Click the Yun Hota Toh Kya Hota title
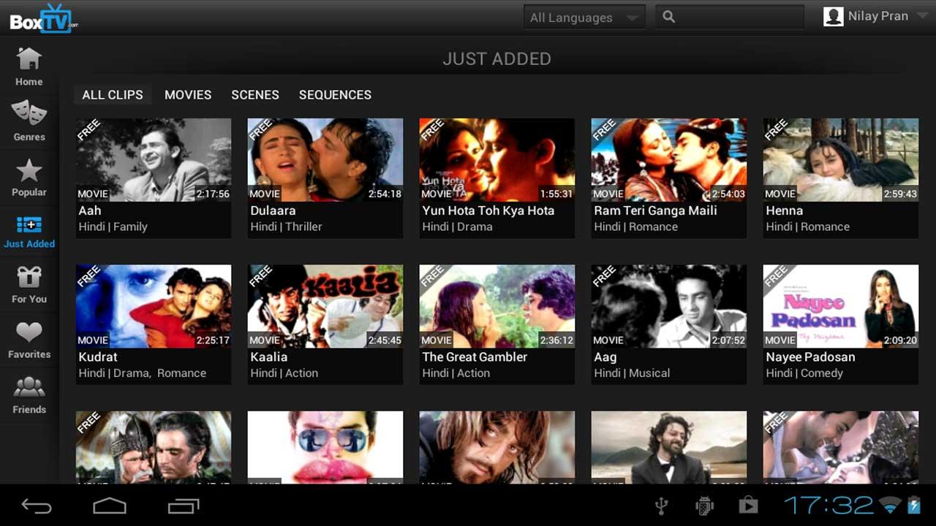 [488, 210]
